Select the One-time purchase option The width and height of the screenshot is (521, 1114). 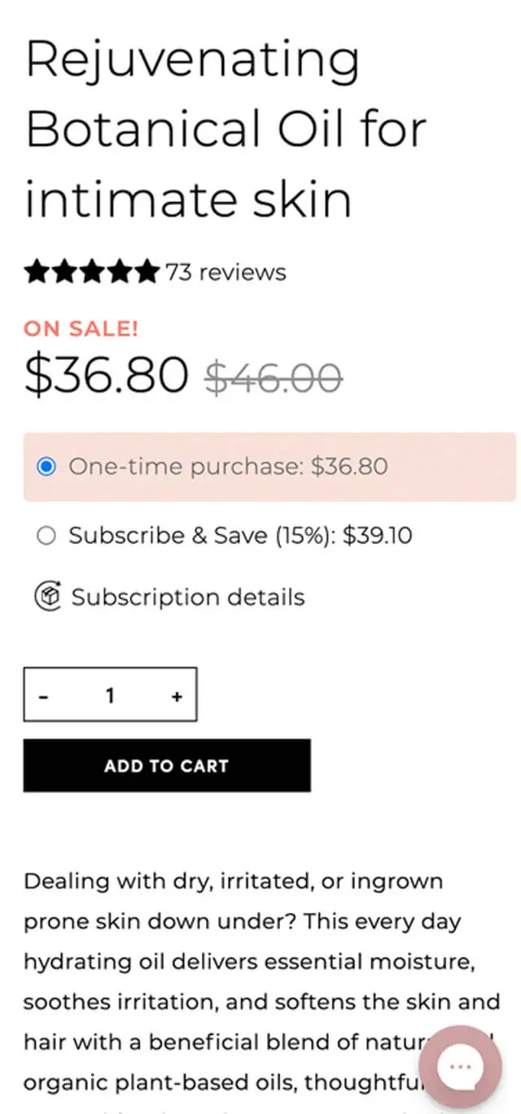click(x=46, y=466)
